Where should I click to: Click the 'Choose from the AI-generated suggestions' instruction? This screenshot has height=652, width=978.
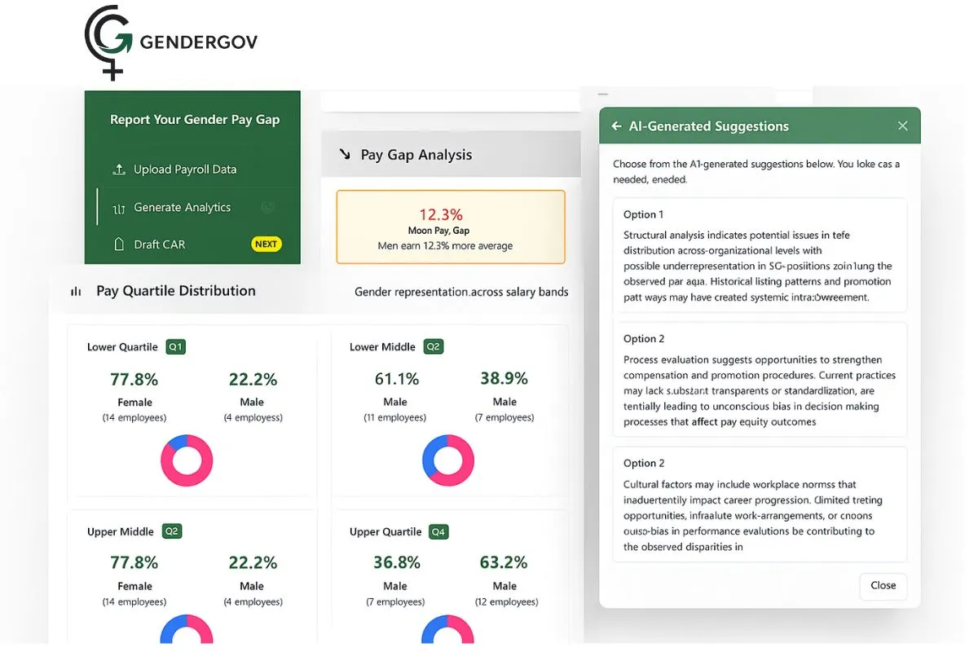756,171
